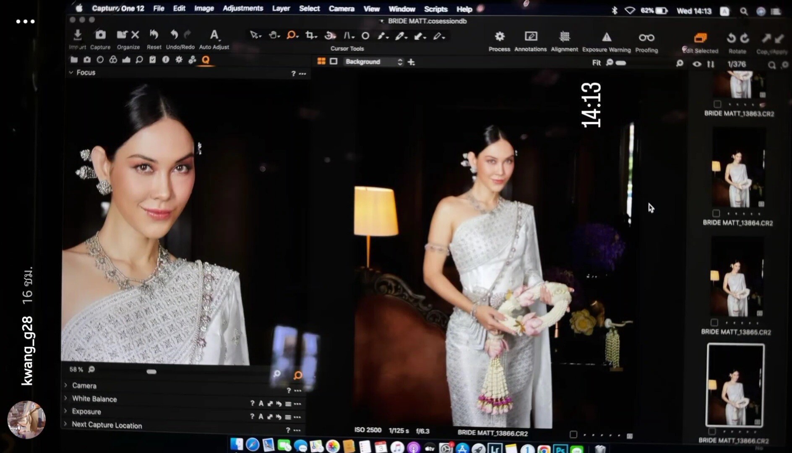This screenshot has width=792, height=453.
Task: Toggle Proofing glasses mode
Action: [646, 38]
